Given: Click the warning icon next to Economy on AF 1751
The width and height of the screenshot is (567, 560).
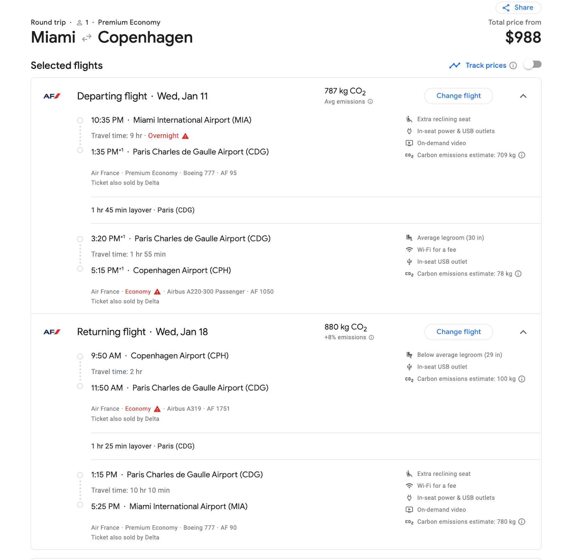Looking at the screenshot, I should point(157,409).
